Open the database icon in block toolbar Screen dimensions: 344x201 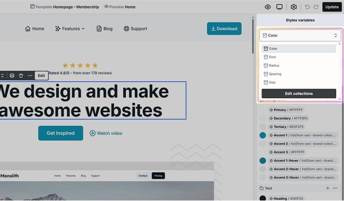point(12,76)
